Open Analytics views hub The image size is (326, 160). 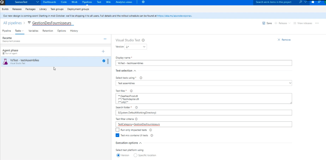pos(124,2)
